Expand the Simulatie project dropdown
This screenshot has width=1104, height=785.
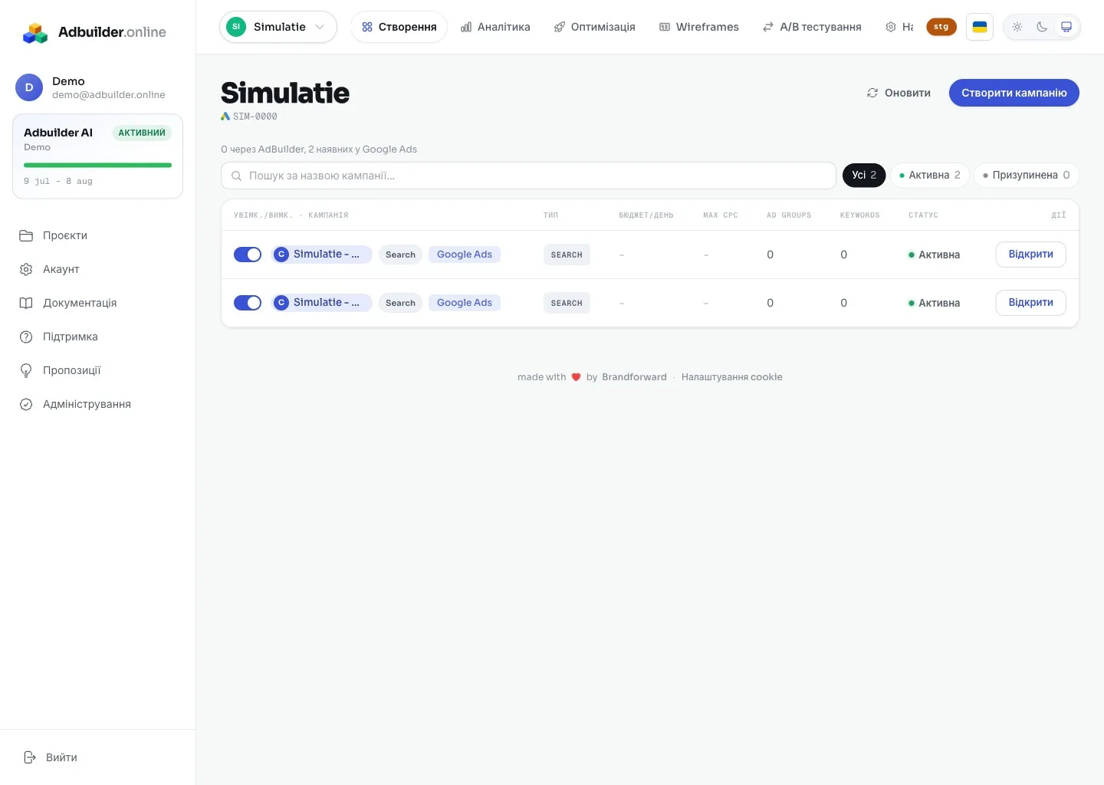pos(278,27)
